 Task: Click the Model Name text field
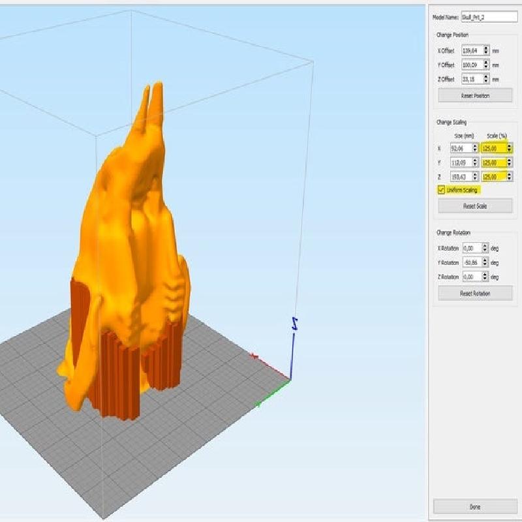click(489, 17)
